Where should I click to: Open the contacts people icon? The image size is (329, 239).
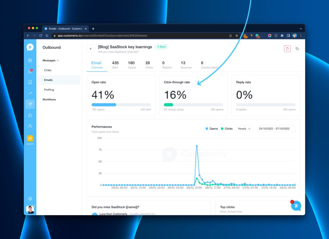30,126
